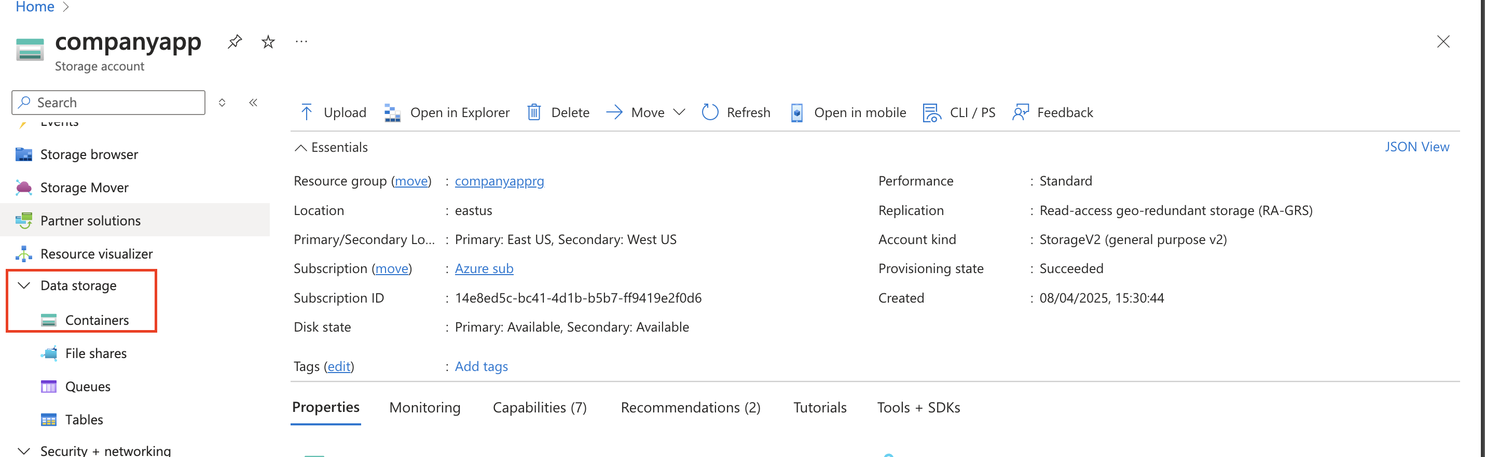This screenshot has height=457, width=1485.
Task: Click the Tables icon
Action: point(48,420)
